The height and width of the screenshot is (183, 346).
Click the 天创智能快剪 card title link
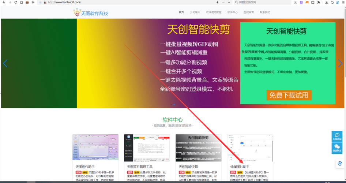(x=188, y=167)
